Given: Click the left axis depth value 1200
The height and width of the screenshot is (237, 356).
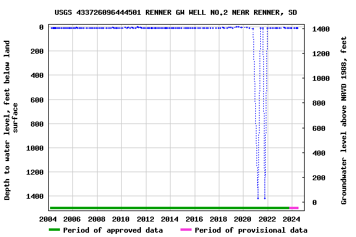Looking at the screenshot, I should click(35, 172).
